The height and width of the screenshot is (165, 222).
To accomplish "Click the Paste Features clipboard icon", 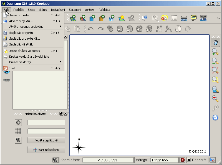I will tap(77, 29).
